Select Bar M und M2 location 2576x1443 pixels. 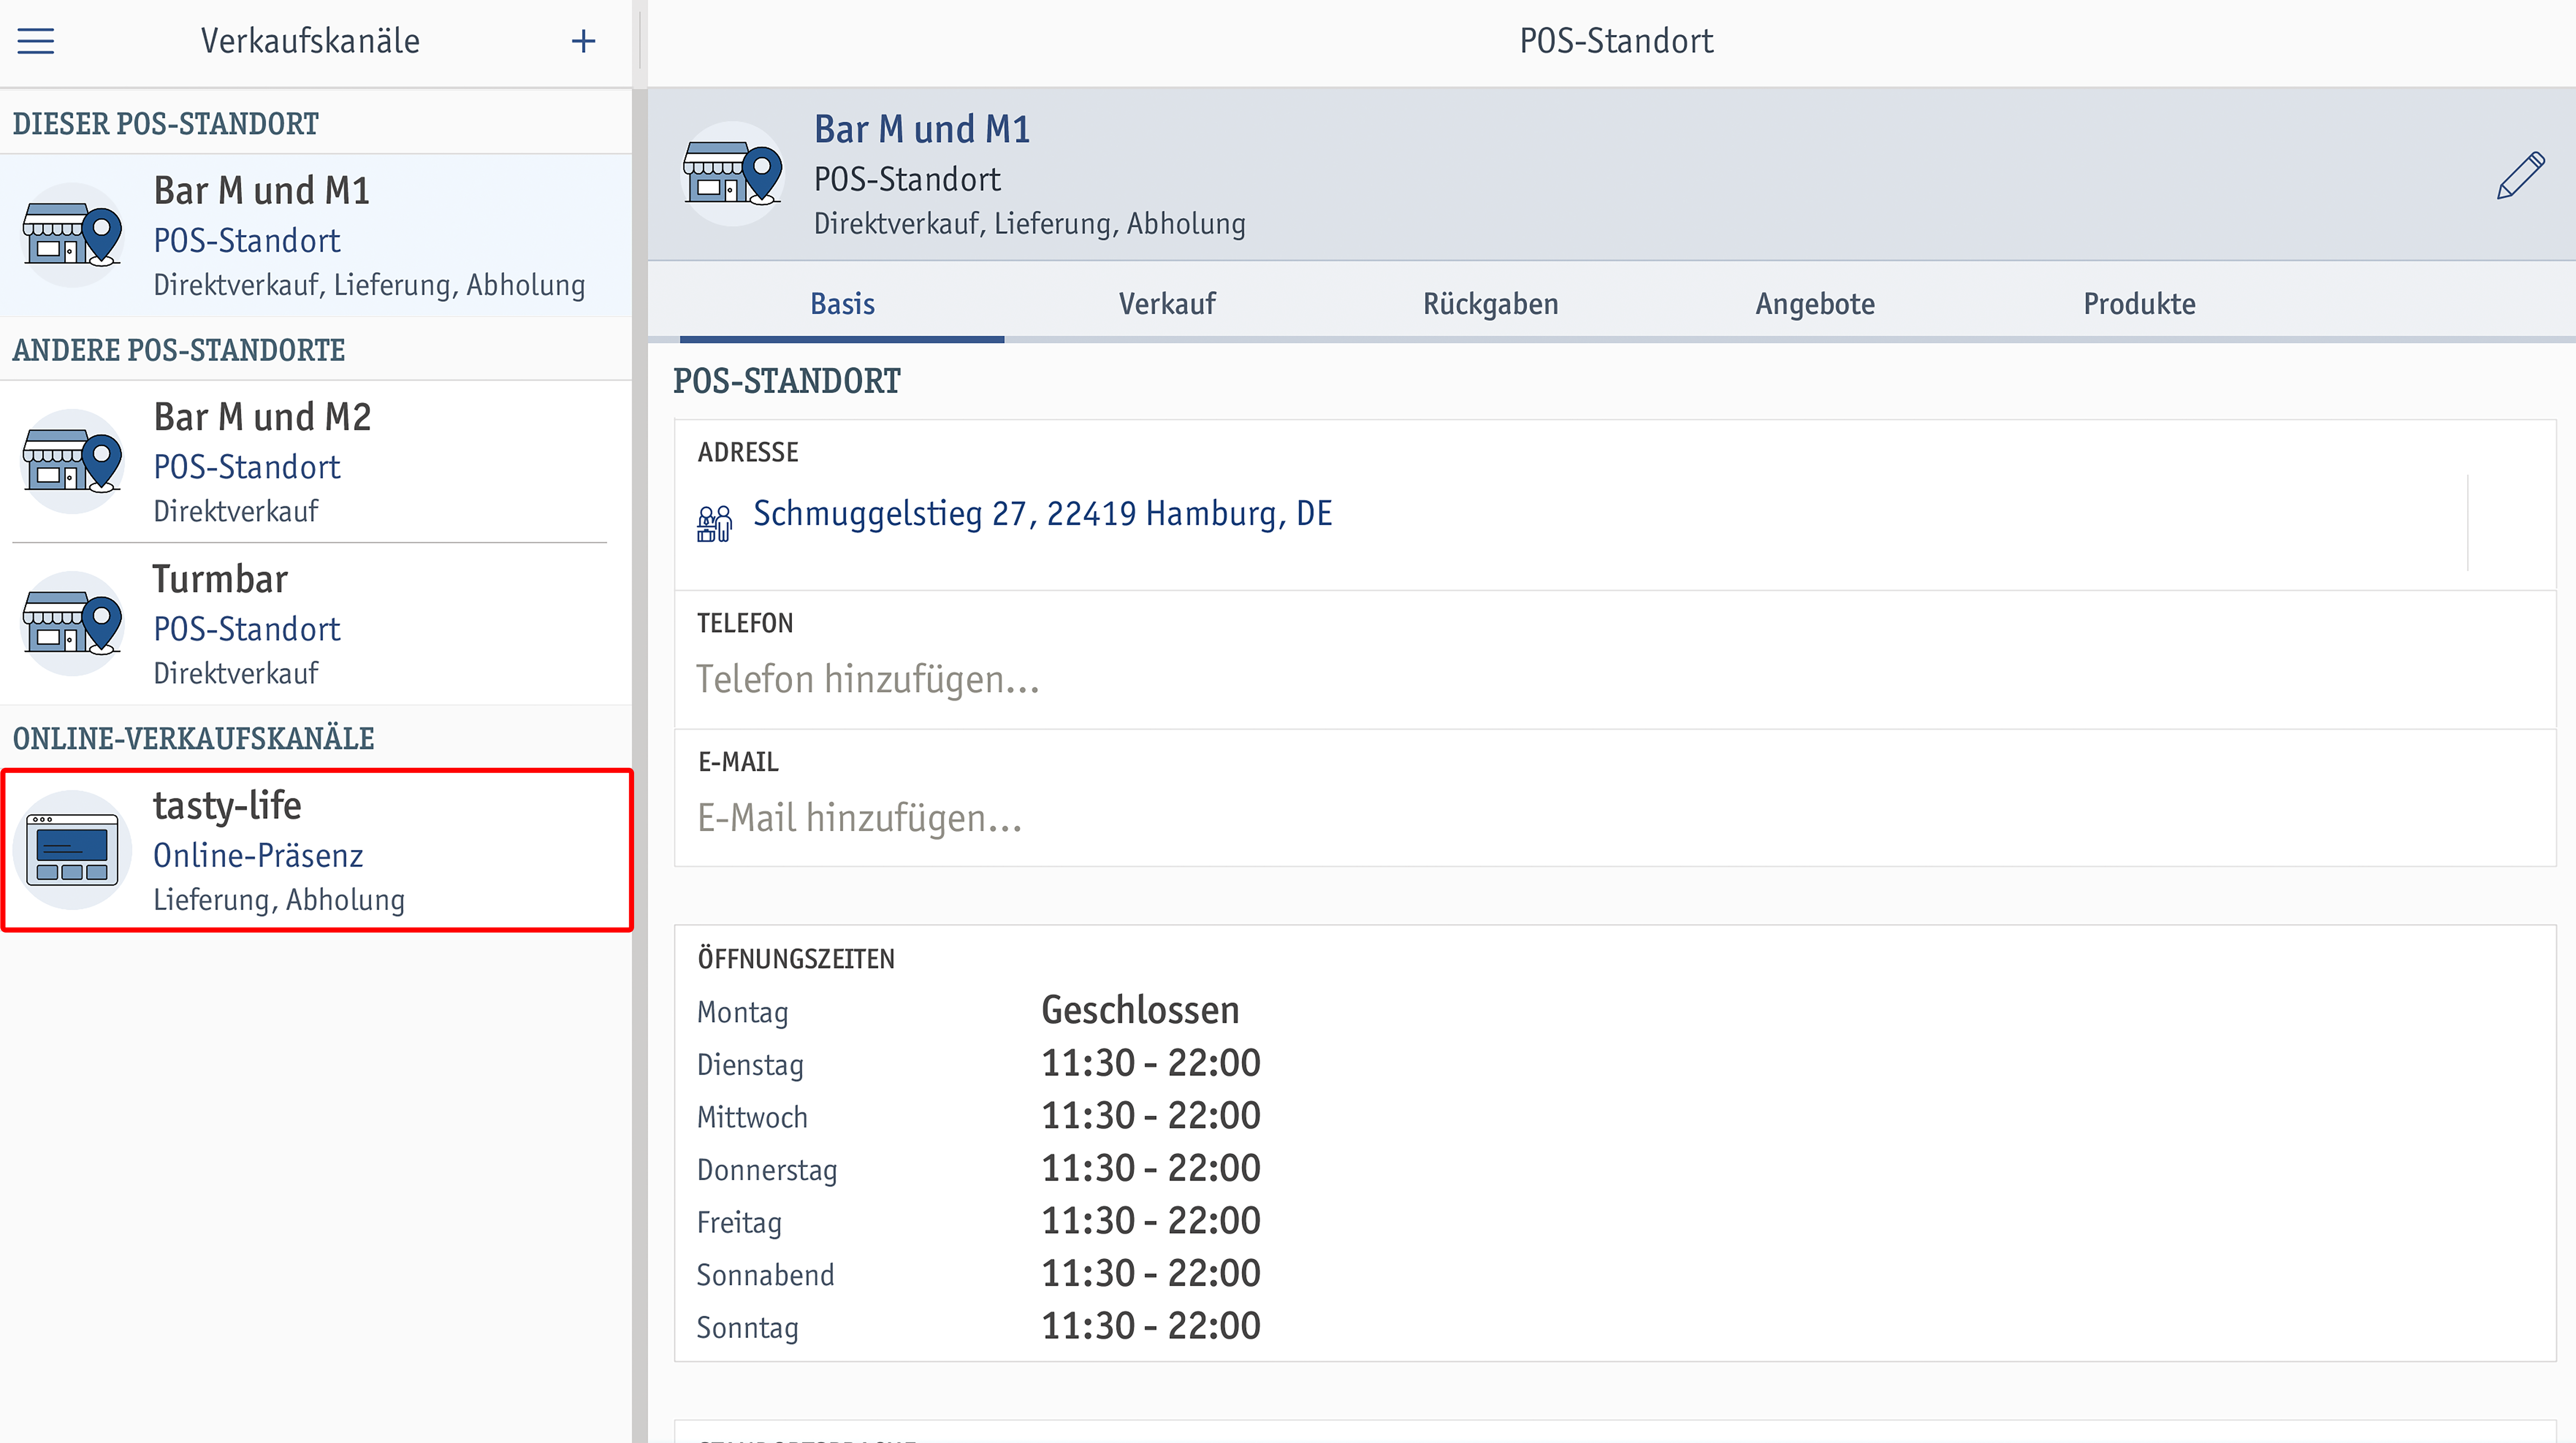point(316,462)
